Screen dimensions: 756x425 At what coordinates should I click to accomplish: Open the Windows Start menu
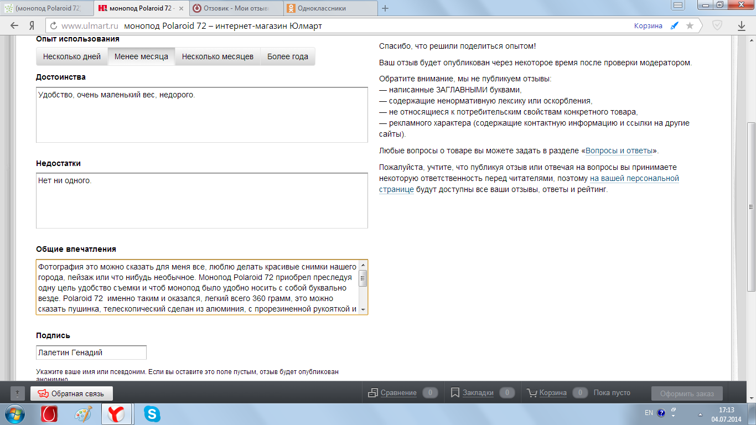tap(15, 414)
